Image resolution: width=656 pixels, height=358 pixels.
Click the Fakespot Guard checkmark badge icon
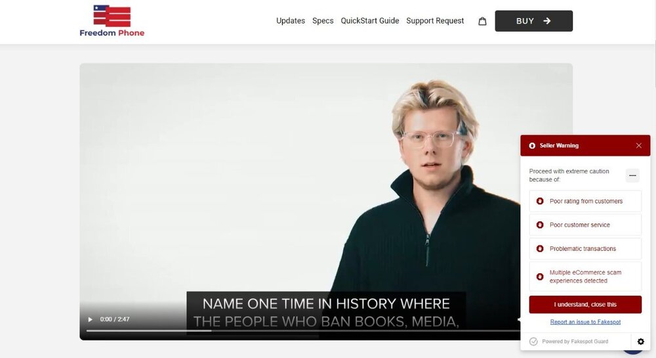533,342
